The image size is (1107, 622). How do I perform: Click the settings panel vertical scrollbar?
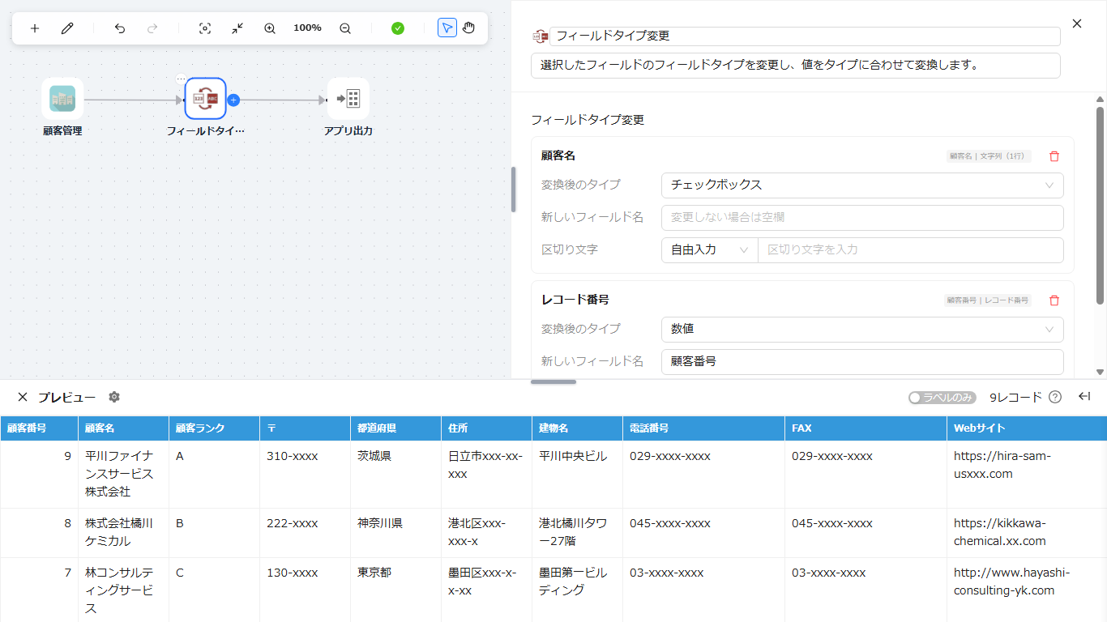click(1100, 205)
